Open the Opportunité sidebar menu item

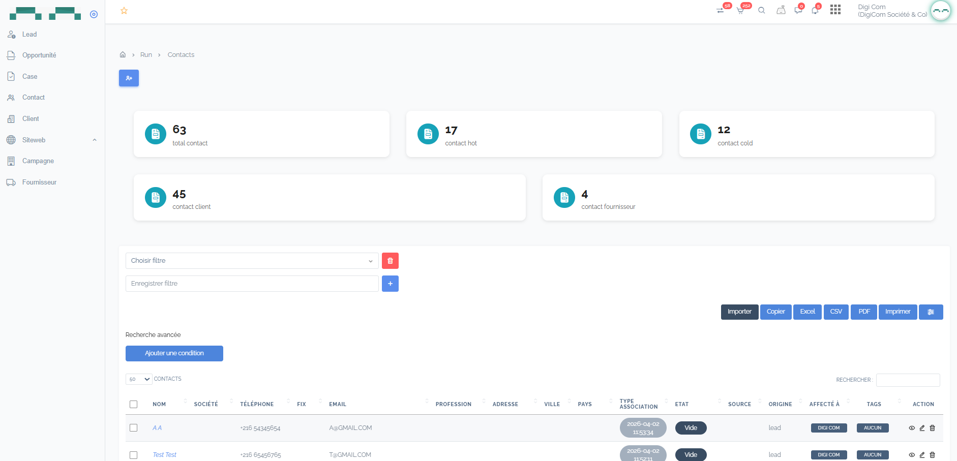[x=39, y=55]
